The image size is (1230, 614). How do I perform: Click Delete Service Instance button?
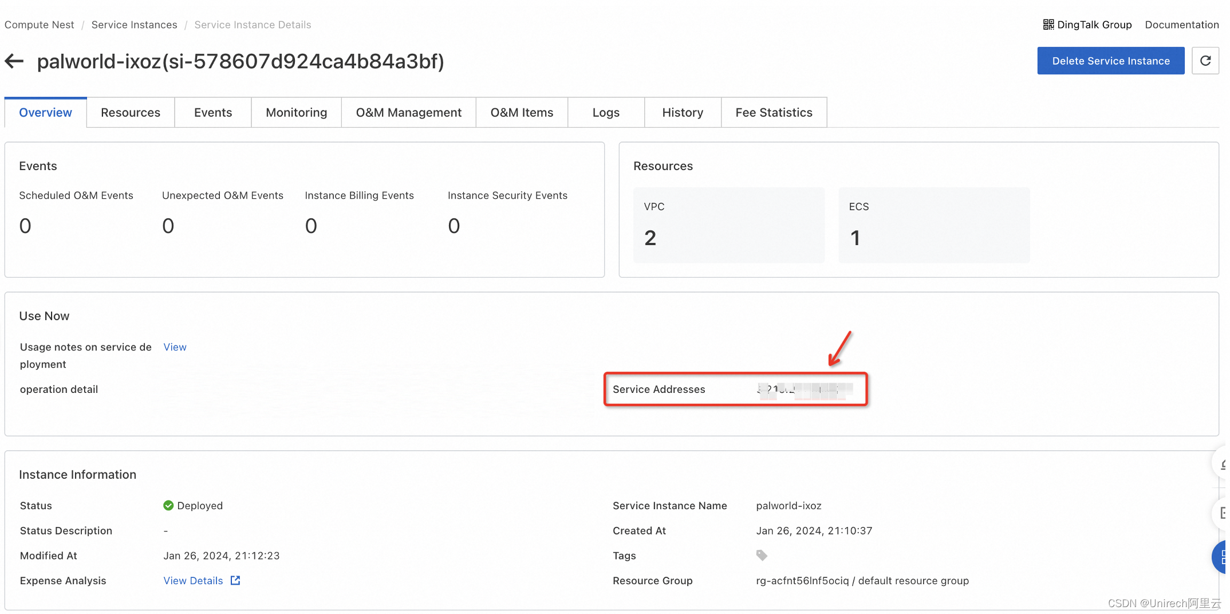pos(1111,61)
